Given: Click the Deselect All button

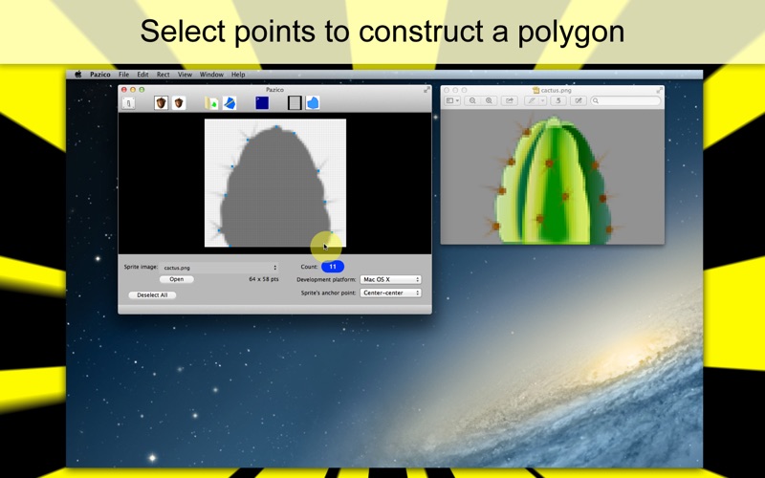Looking at the screenshot, I should point(152,295).
